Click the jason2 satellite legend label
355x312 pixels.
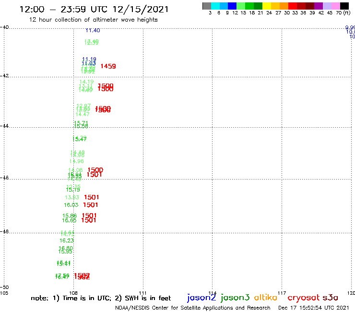click(201, 298)
